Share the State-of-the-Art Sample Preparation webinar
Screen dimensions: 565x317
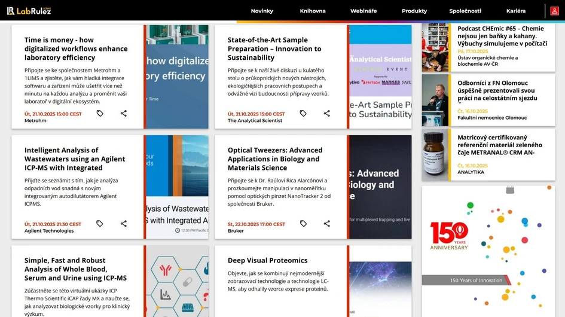coord(327,113)
